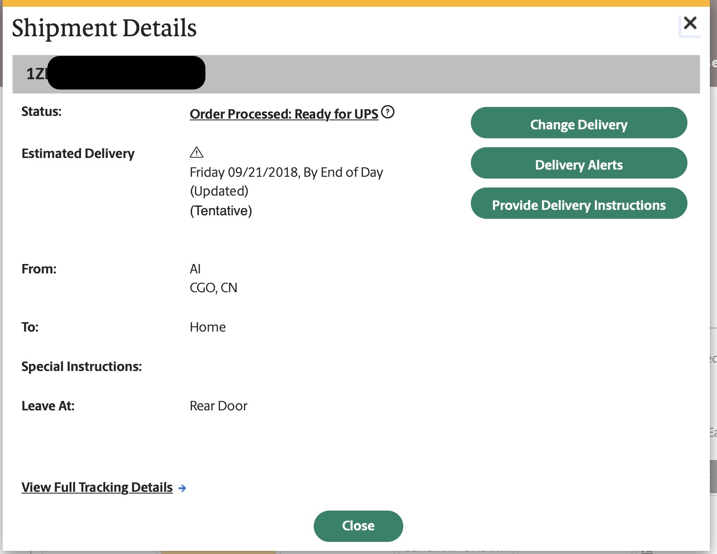
Task: Click the Shipment Details heading
Action: click(x=104, y=28)
